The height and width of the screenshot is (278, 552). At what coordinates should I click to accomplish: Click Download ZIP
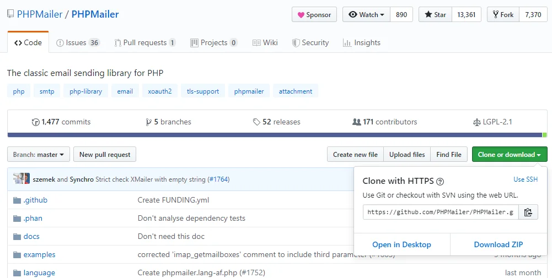(499, 244)
